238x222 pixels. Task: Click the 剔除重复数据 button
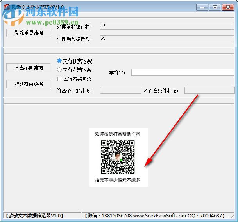pos(29,33)
